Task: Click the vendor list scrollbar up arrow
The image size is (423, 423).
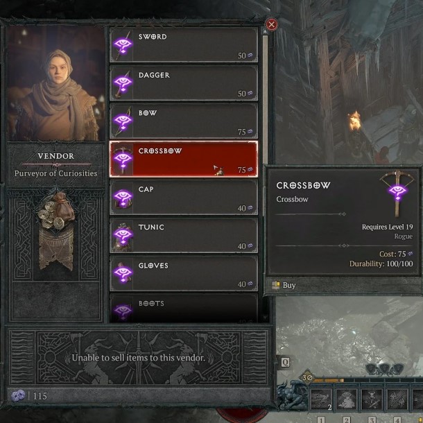Action: (265, 32)
